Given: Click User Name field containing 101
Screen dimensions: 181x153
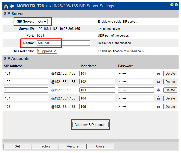Looking at the screenshot, I should tap(97, 74).
